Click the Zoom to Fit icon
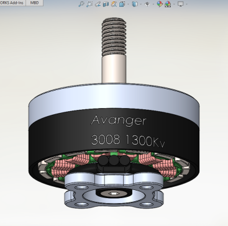Viewport: 228px width, 226px height. (81, 4)
